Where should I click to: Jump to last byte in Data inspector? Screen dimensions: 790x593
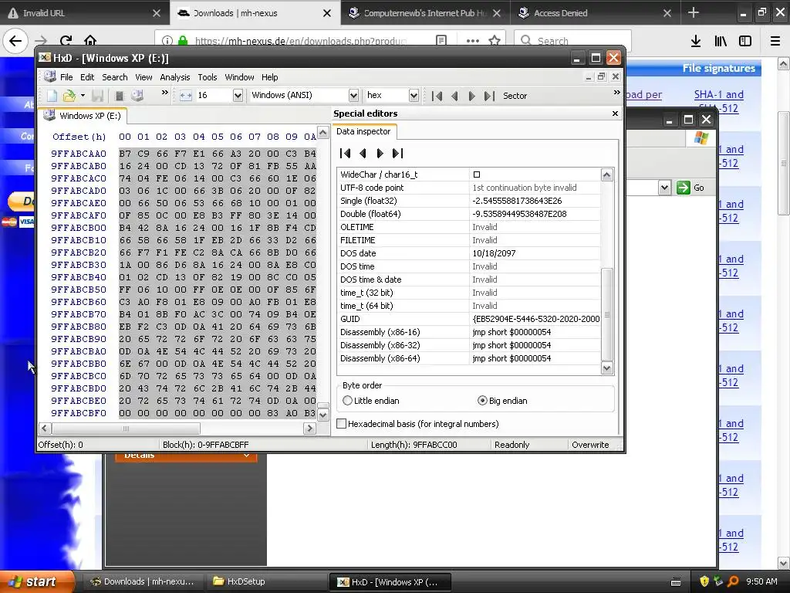pyautogui.click(x=397, y=154)
